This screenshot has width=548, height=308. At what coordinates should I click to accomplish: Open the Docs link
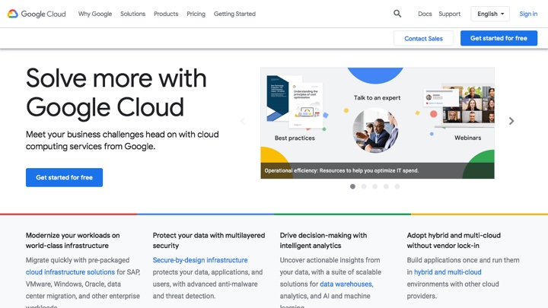coord(425,14)
